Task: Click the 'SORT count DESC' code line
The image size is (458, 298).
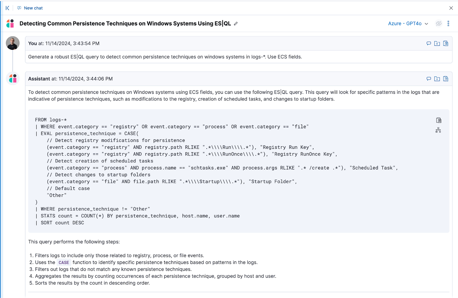Action: pyautogui.click(x=60, y=223)
